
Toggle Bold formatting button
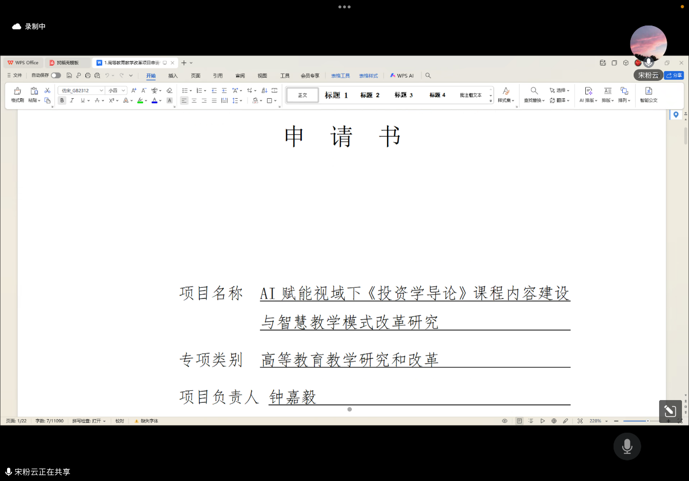point(62,100)
